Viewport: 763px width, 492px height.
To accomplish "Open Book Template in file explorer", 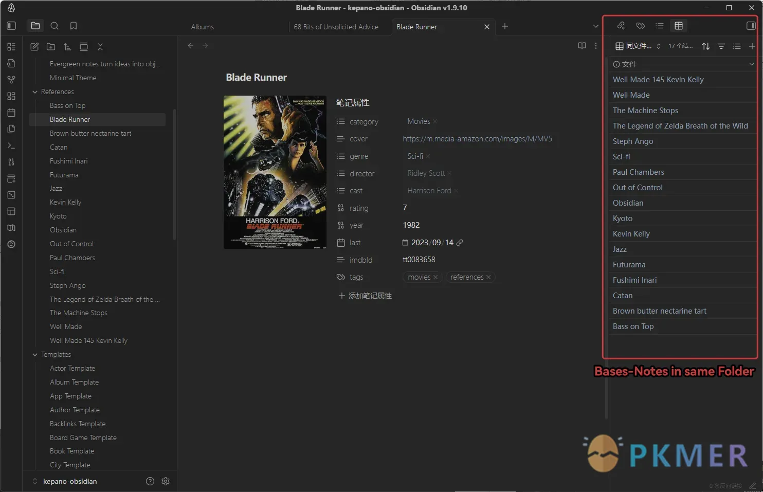I will click(x=72, y=451).
